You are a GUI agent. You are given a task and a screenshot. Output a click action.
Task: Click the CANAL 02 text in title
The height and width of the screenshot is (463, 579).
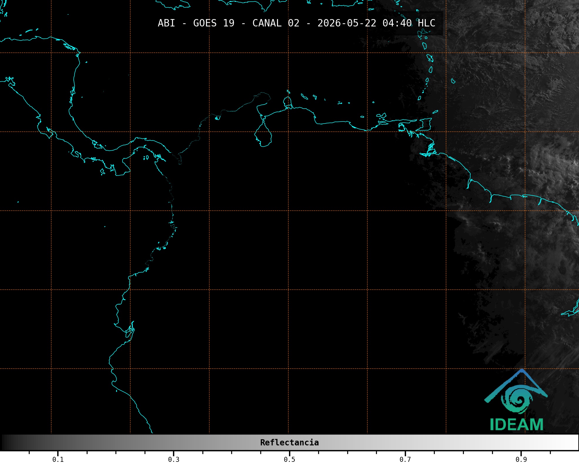pyautogui.click(x=276, y=23)
